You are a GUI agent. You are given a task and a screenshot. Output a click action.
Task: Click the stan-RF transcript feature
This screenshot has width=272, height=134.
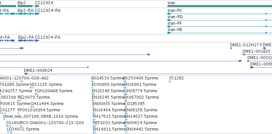(x=220, y=26)
